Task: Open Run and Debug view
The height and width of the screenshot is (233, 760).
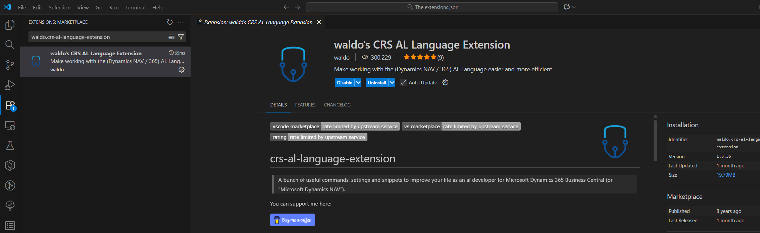Action: pyautogui.click(x=10, y=85)
